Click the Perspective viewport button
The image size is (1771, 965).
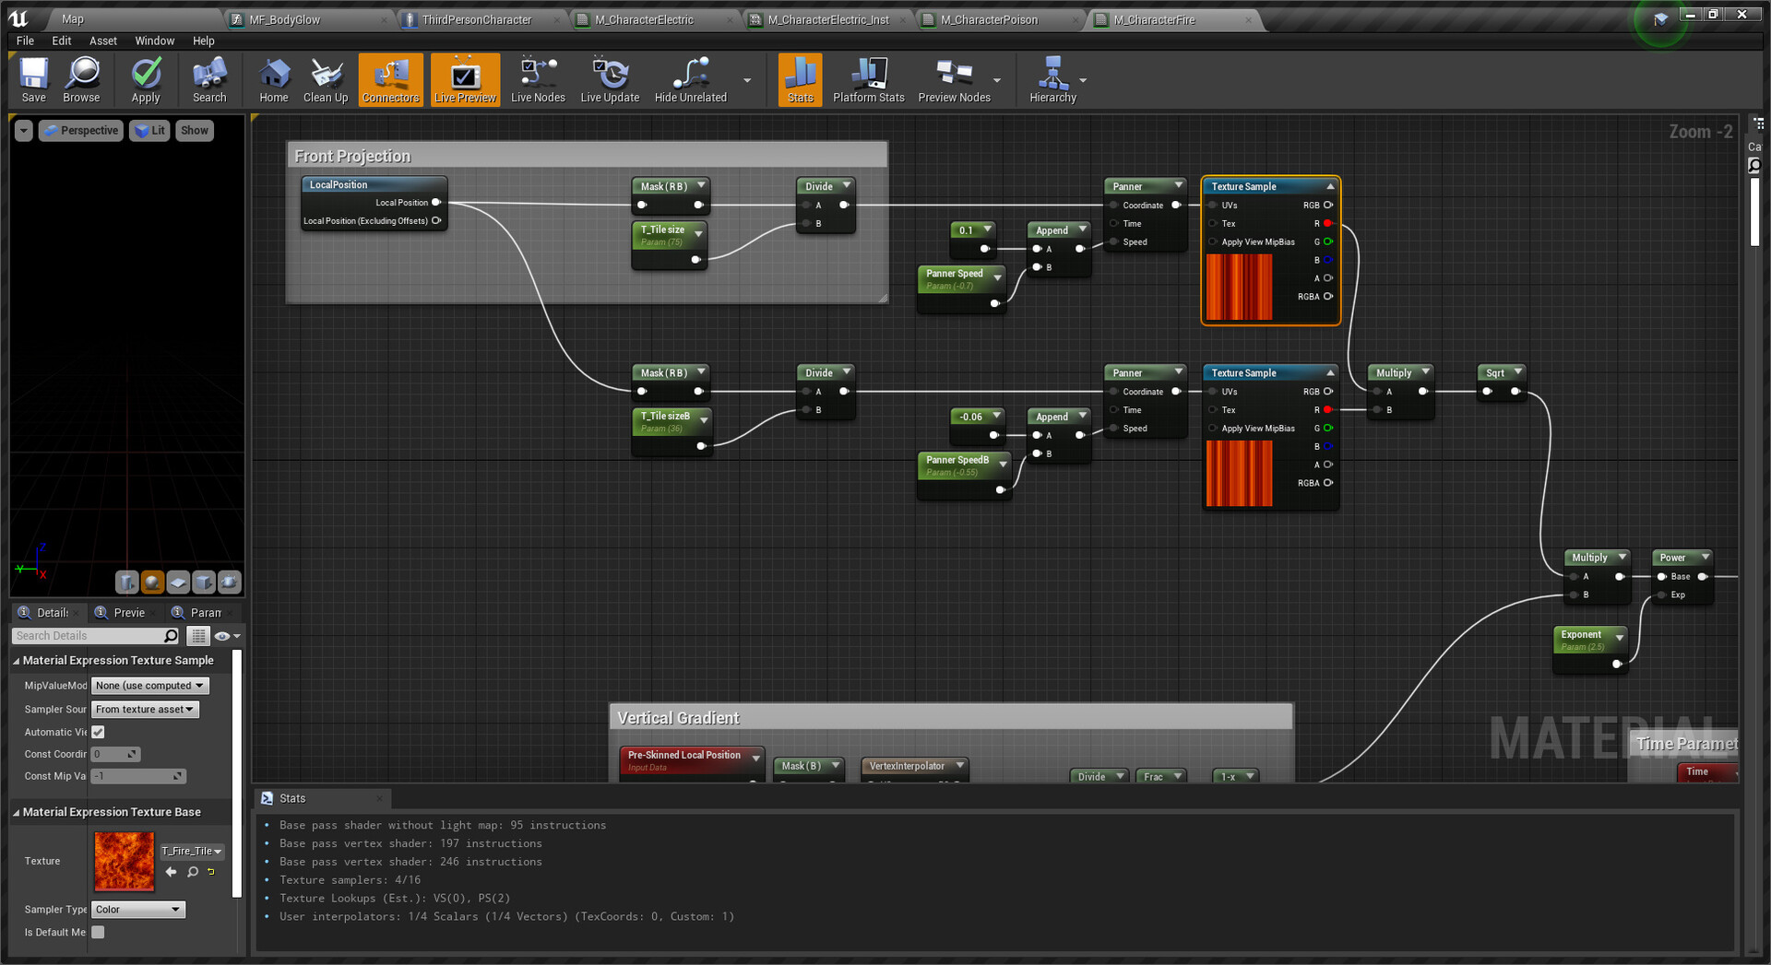pyautogui.click(x=81, y=131)
